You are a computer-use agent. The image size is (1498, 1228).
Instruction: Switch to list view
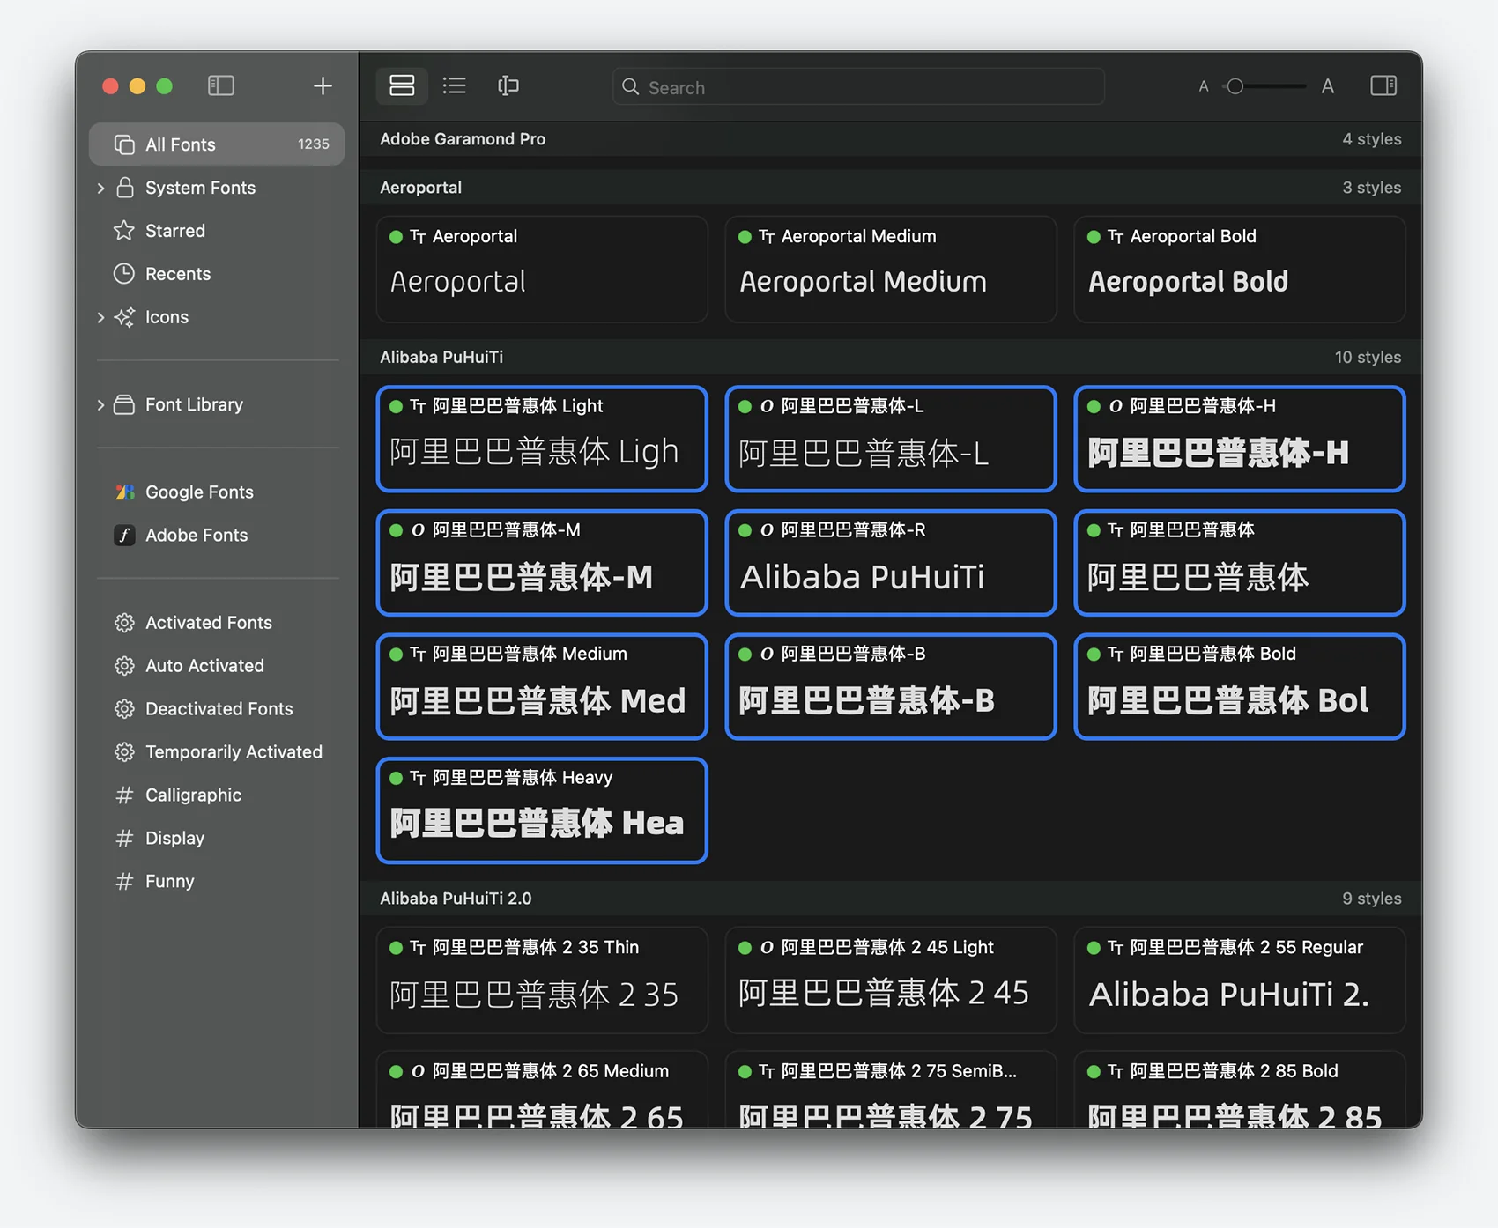tap(455, 85)
